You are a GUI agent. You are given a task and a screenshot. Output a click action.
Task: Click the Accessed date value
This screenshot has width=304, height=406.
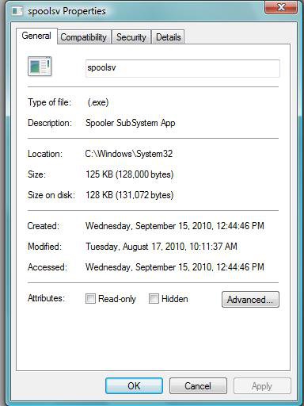point(175,267)
